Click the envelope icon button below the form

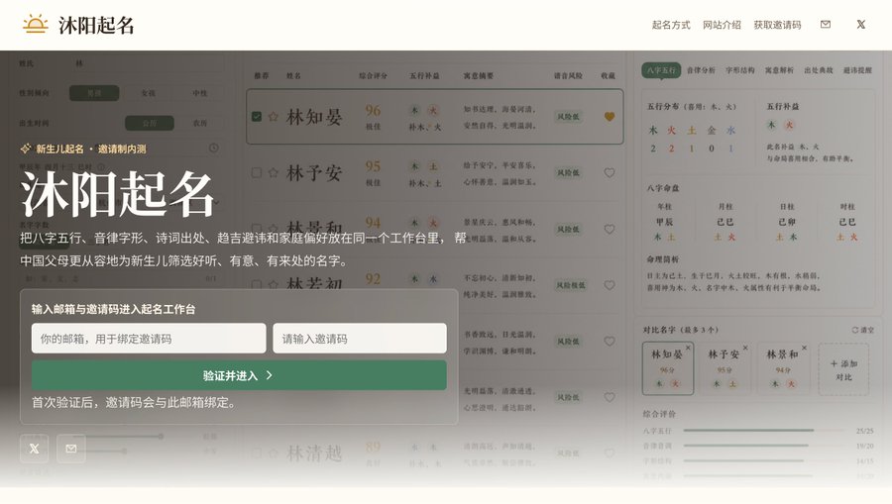click(71, 449)
